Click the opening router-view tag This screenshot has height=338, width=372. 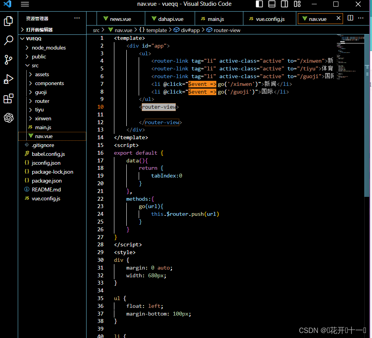159,107
